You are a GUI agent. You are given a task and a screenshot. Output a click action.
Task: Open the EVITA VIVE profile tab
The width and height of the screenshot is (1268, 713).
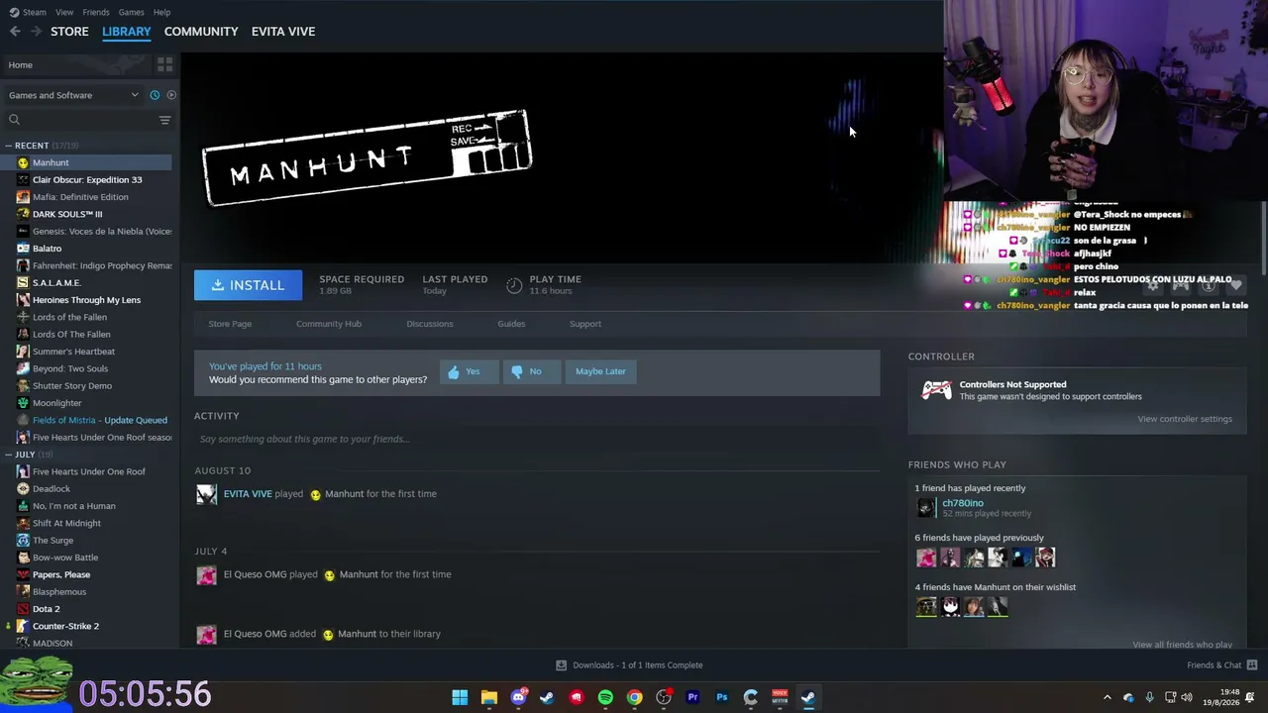(x=283, y=32)
